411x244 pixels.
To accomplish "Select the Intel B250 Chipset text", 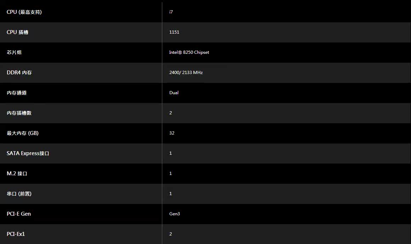I will coord(189,52).
